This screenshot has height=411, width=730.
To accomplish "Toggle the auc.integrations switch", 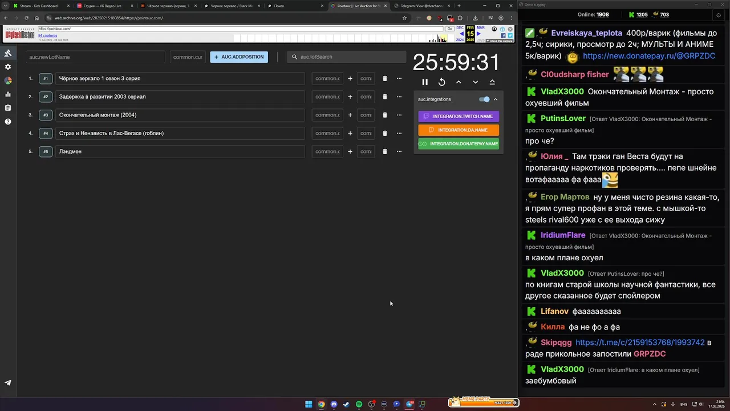I will click(x=484, y=99).
